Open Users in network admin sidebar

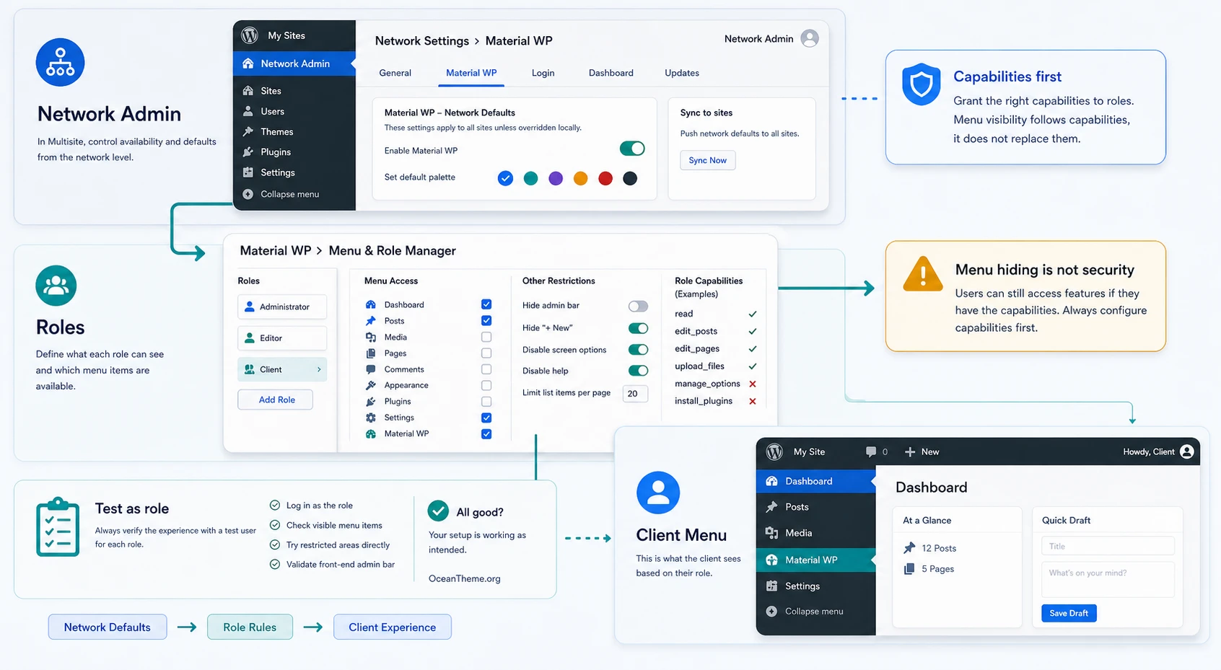294,111
